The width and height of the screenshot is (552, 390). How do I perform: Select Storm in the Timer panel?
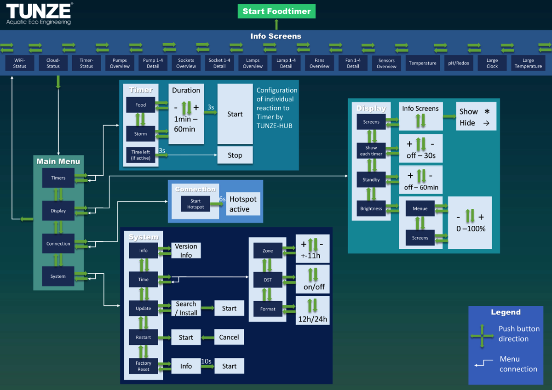(x=141, y=134)
